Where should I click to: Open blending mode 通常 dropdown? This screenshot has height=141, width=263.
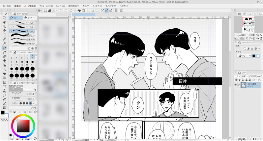[245, 76]
